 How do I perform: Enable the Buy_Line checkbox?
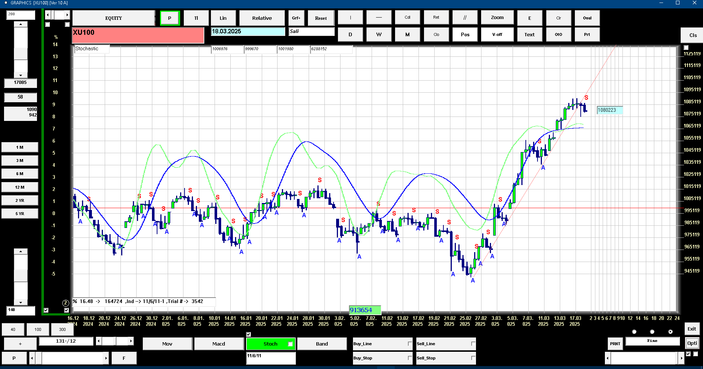coord(410,344)
